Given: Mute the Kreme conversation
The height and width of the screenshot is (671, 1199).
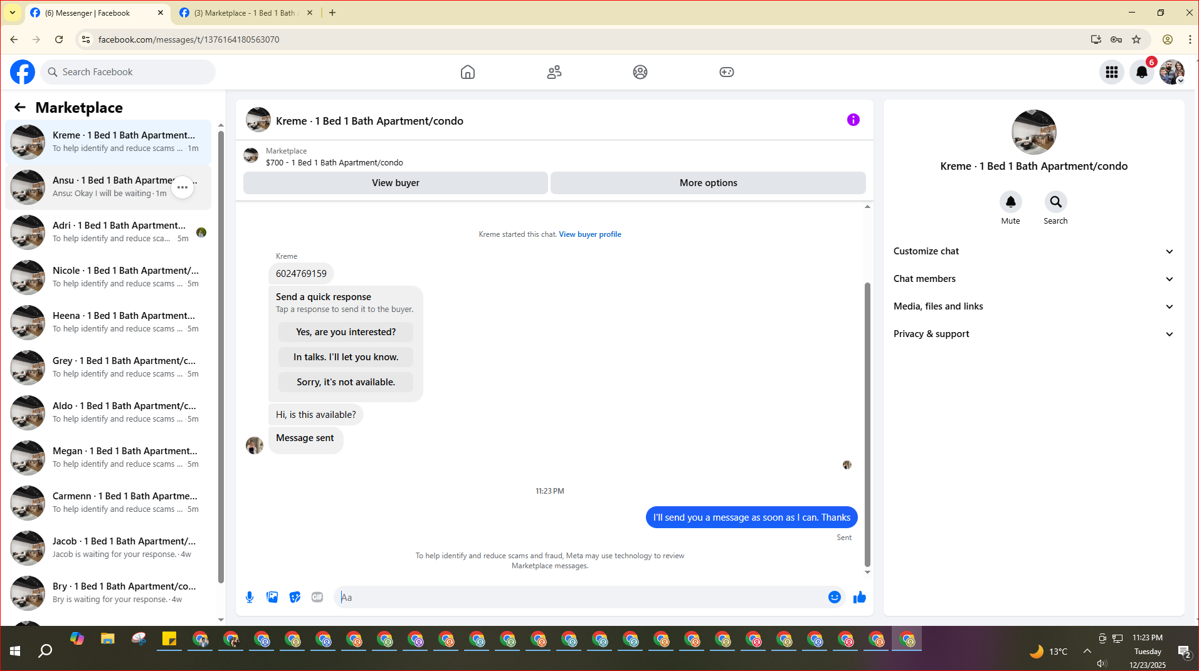Looking at the screenshot, I should (x=1011, y=202).
